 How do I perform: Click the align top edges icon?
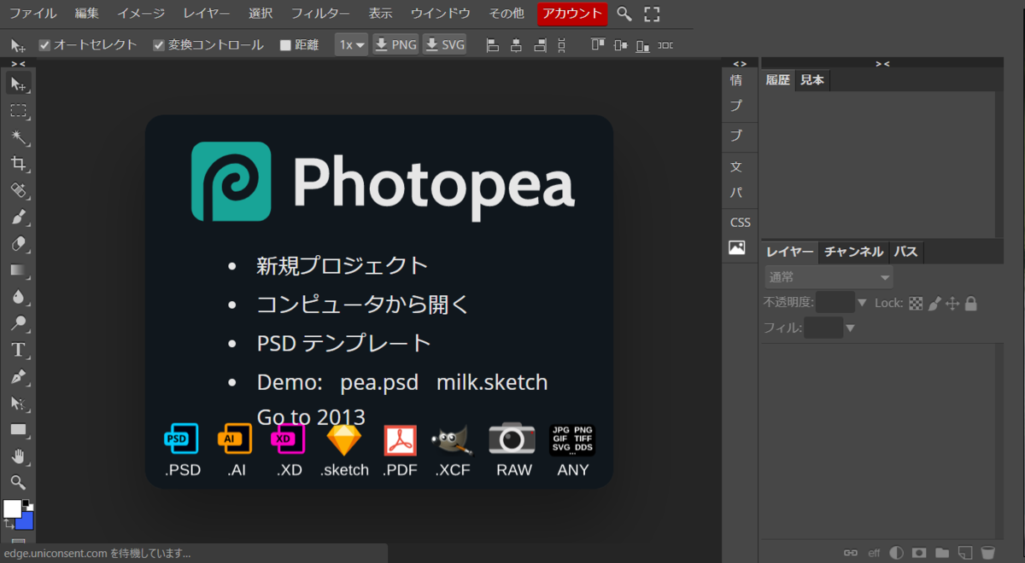pyautogui.click(x=598, y=45)
